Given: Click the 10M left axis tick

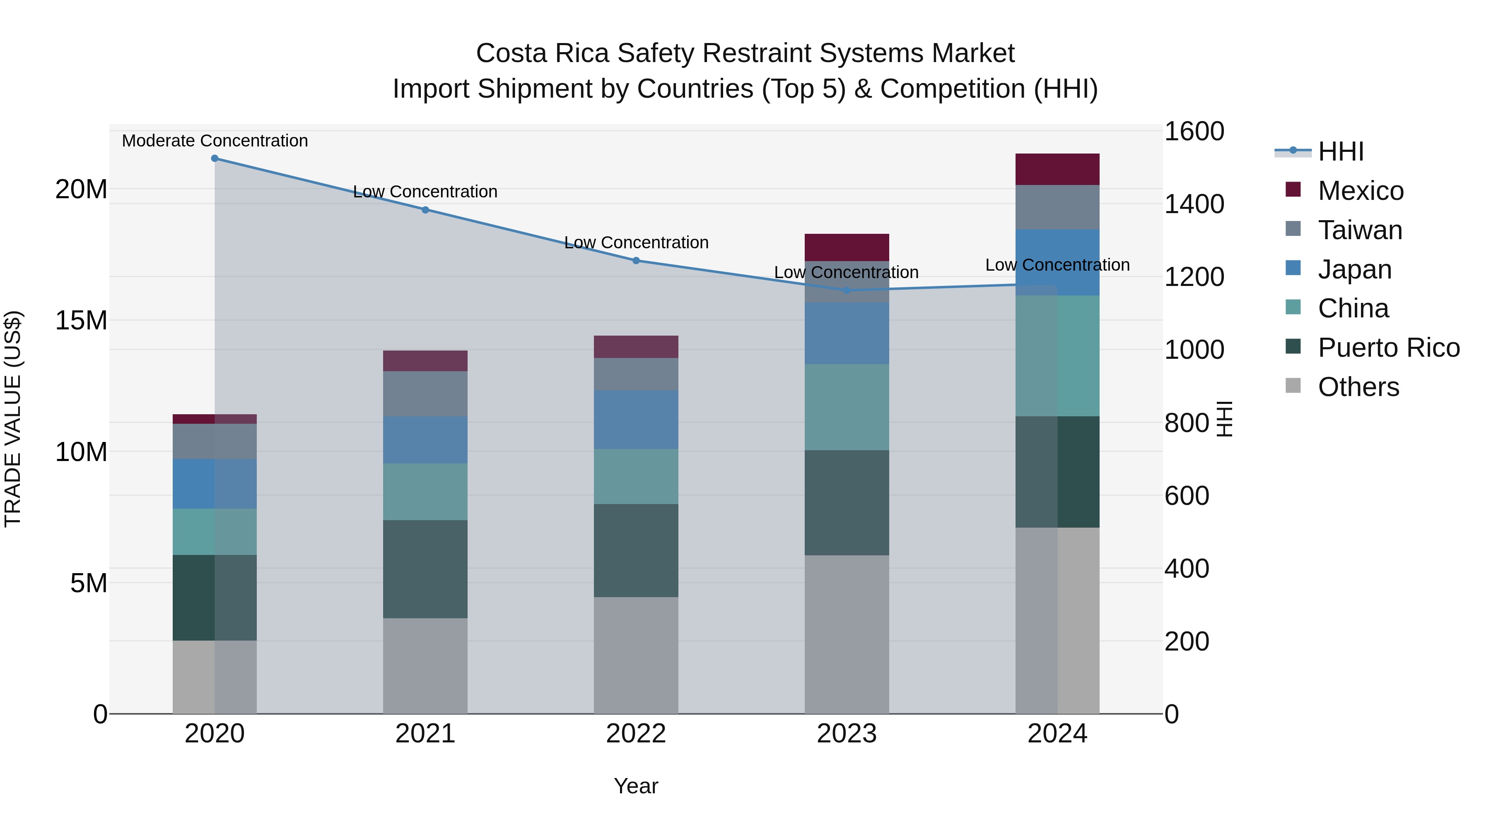Looking at the screenshot, I should tap(81, 451).
